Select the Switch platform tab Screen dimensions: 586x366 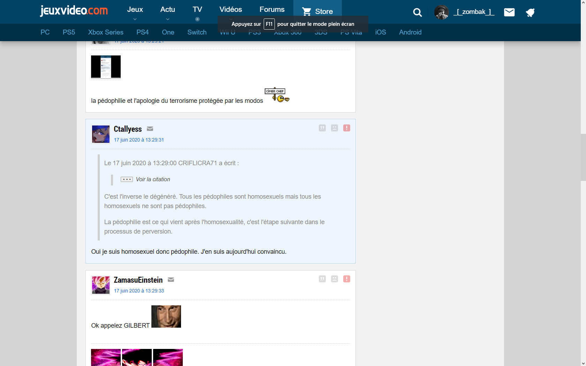(197, 32)
